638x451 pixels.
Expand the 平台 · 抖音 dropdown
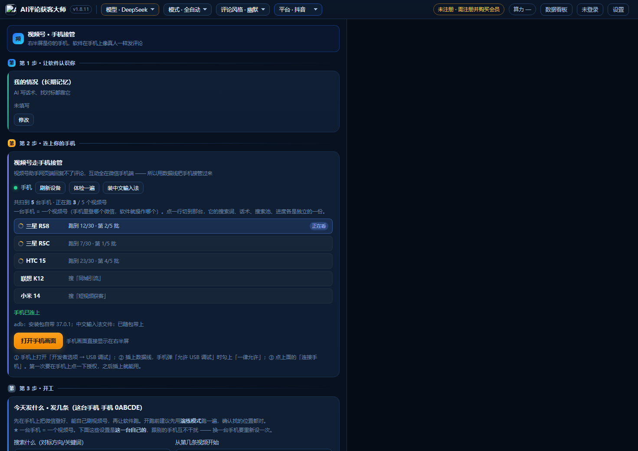click(x=298, y=10)
